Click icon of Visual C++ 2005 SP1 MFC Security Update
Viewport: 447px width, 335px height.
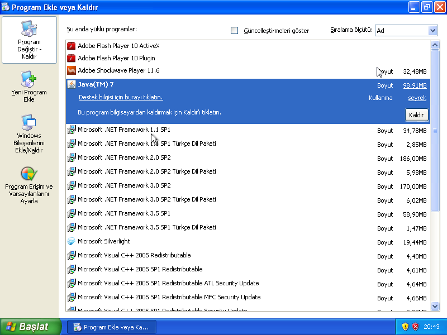tap(72, 297)
